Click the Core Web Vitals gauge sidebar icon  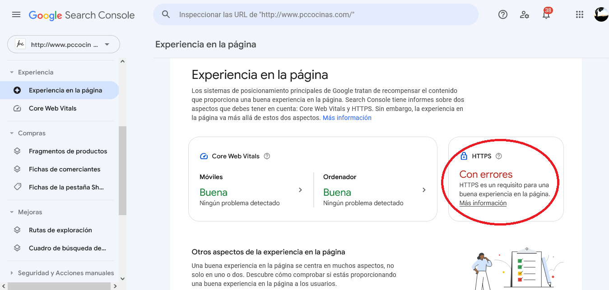click(x=17, y=108)
